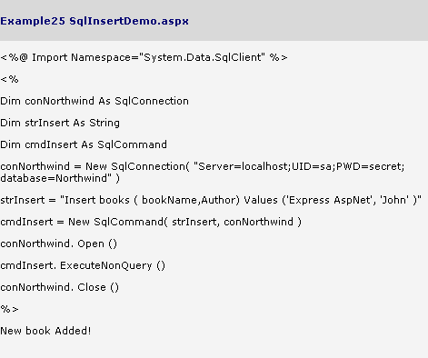
Task: Click the 'Express AspNet' value text
Action: [x=327, y=200]
